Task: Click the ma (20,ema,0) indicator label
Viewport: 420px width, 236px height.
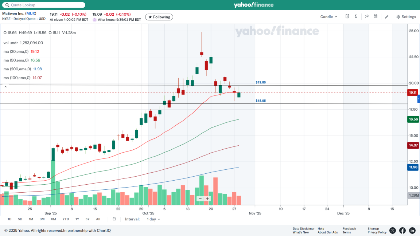Action: (x=16, y=51)
